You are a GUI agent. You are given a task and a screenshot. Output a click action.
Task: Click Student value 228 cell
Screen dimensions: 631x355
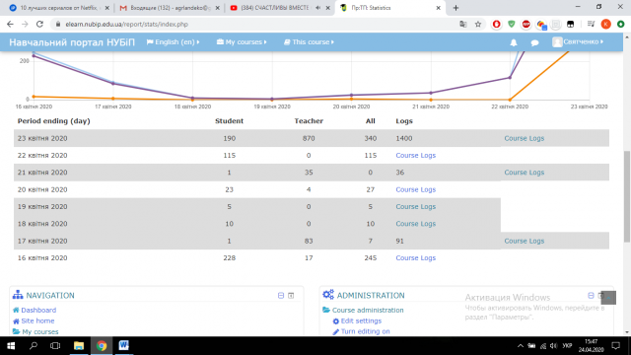(x=230, y=258)
